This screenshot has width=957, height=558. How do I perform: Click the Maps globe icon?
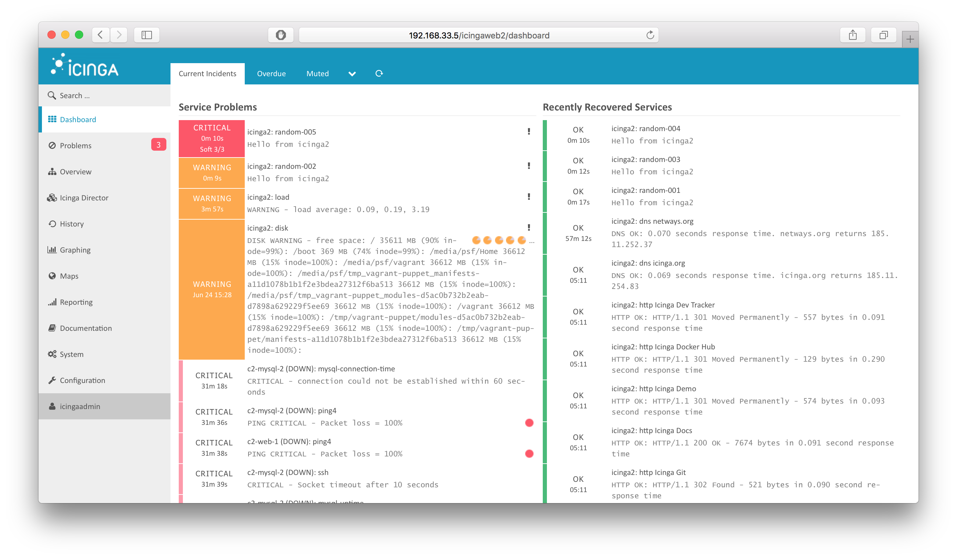tap(52, 276)
